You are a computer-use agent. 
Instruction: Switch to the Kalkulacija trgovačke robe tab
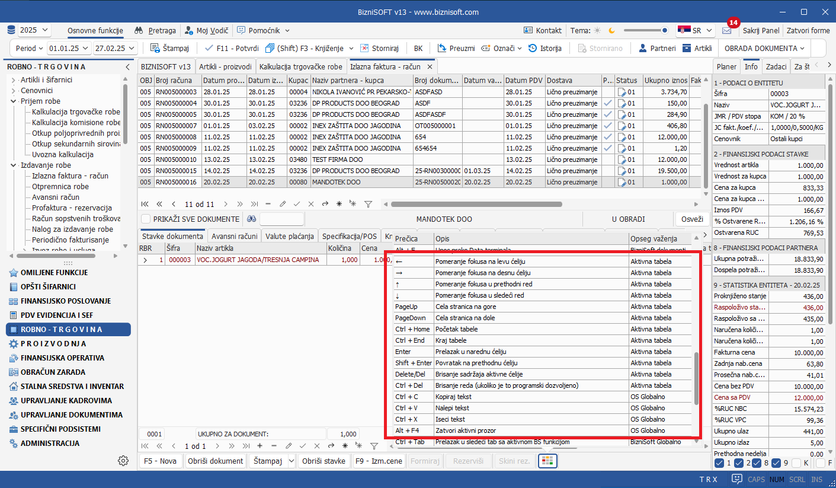coord(301,66)
